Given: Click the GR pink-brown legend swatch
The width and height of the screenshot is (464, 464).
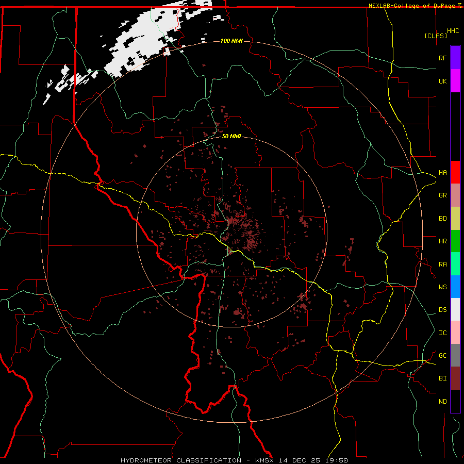Looking at the screenshot, I should point(455,195).
